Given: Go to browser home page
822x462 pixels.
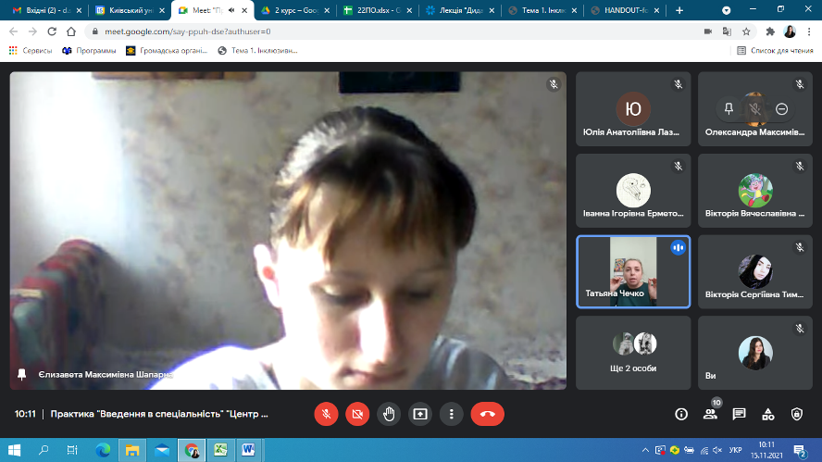Looking at the screenshot, I should click(x=70, y=31).
